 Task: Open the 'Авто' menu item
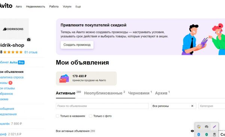tap(19, 7)
